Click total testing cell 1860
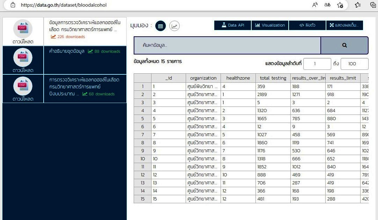The width and height of the screenshot is (378, 220). [273, 142]
